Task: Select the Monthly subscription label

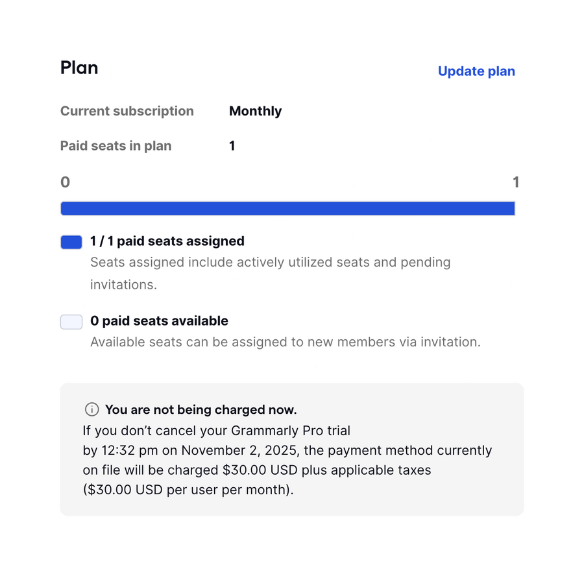Action: [x=255, y=111]
